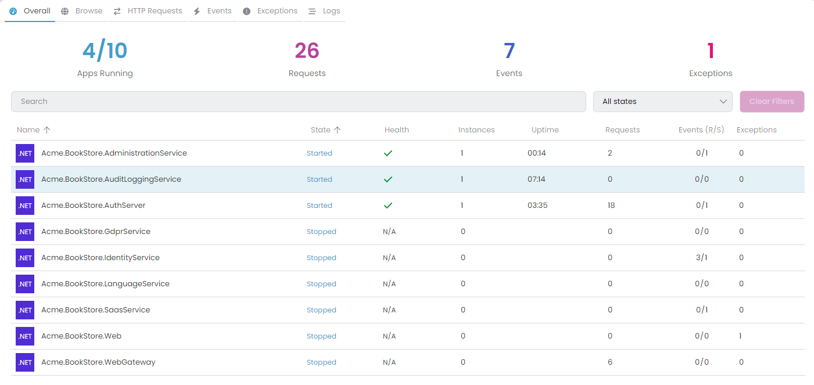This screenshot has height=385, width=814.
Task: Click Stopped state of WebGateway
Action: click(321, 362)
